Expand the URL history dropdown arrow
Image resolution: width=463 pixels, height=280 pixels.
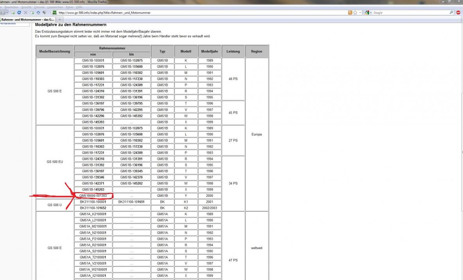360,12
